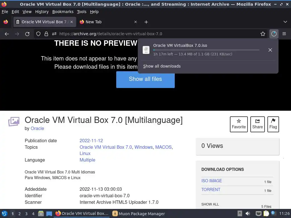Close the Oracle VM Virtual Box tab
Image resolution: width=291 pixels, height=218 pixels.
click(71, 22)
